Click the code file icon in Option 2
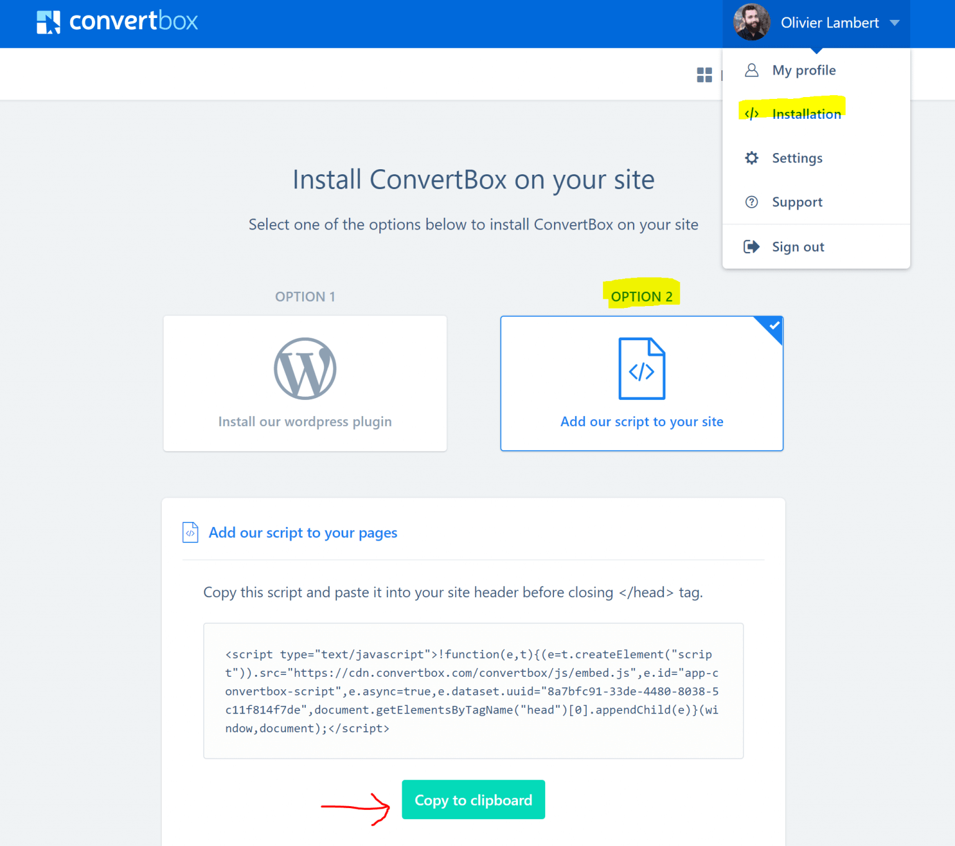955x846 pixels. [x=642, y=369]
